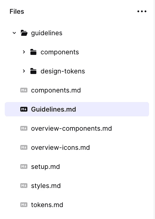
Task: Click the markdown icon beside components.md
Action: pyautogui.click(x=24, y=90)
